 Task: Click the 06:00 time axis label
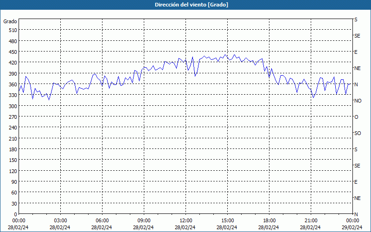pyautogui.click(x=102, y=221)
